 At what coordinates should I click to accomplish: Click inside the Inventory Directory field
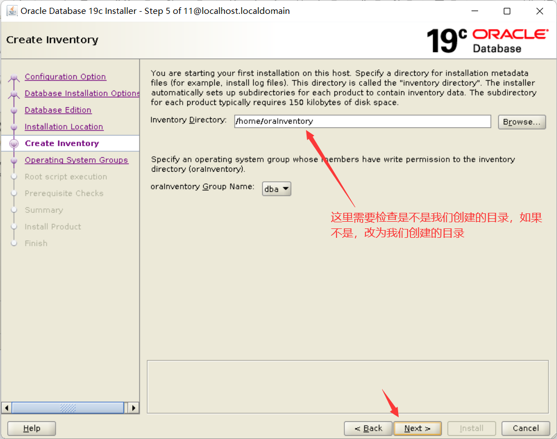(362, 121)
